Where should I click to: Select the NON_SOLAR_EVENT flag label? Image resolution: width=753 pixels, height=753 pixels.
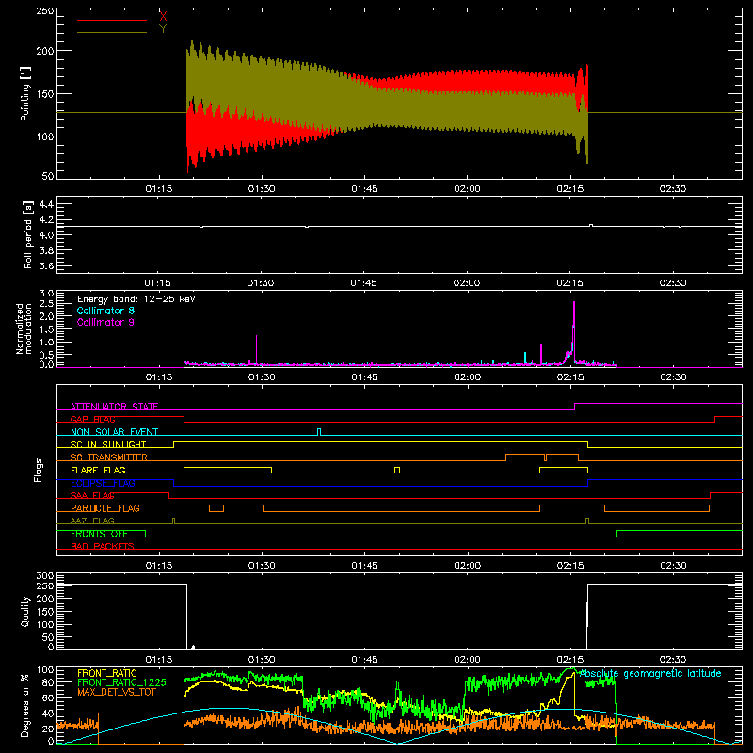(x=114, y=432)
